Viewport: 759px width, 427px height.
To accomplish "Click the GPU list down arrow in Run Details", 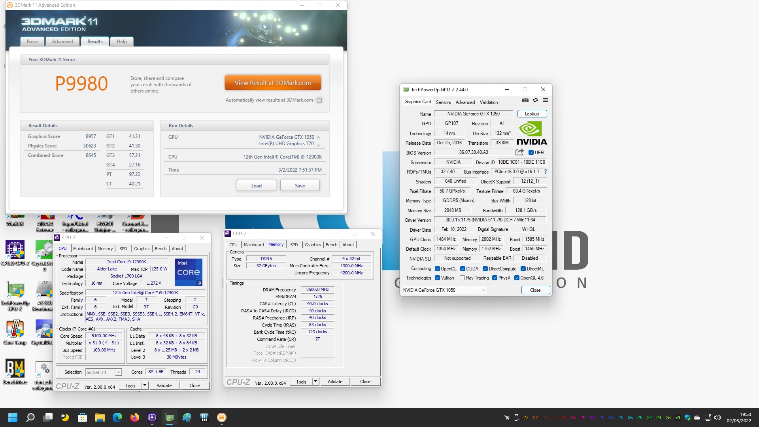I will click(x=318, y=145).
